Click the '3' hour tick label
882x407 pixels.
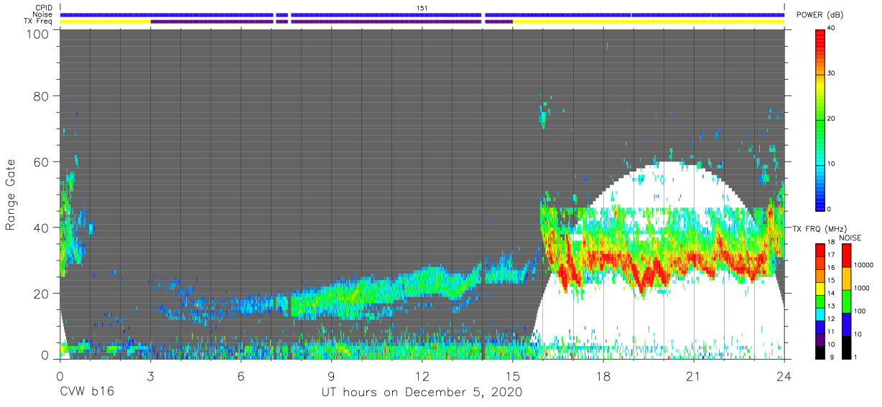coord(149,377)
